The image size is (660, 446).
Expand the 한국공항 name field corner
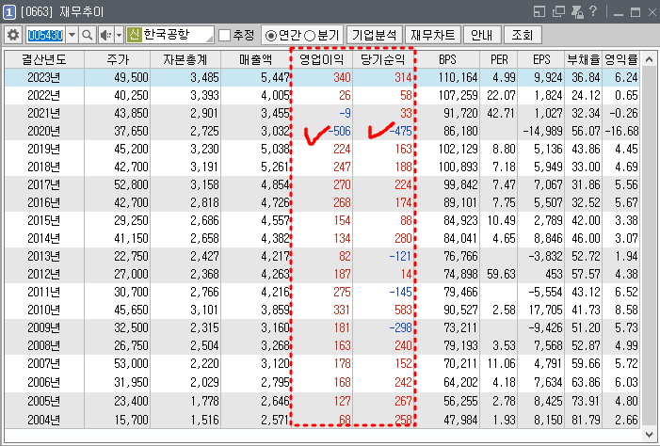tap(209, 39)
